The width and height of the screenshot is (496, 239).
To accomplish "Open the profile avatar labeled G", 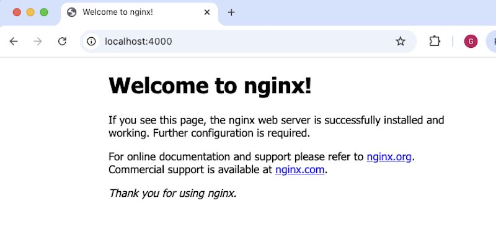I will 471,42.
